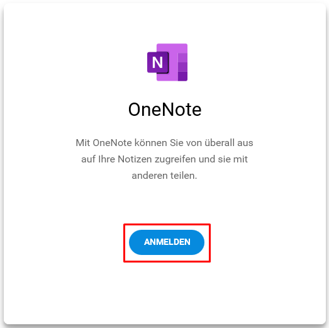Click the darkest bottom tab segment of logo
Image resolution: width=329 pixels, height=328 pixels.
182,76
